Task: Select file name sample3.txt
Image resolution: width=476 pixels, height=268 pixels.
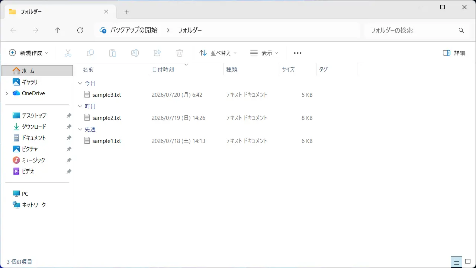Action: [x=107, y=95]
